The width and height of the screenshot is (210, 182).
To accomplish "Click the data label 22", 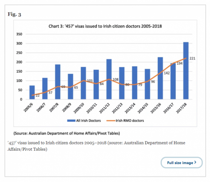I will (x=37, y=95).
